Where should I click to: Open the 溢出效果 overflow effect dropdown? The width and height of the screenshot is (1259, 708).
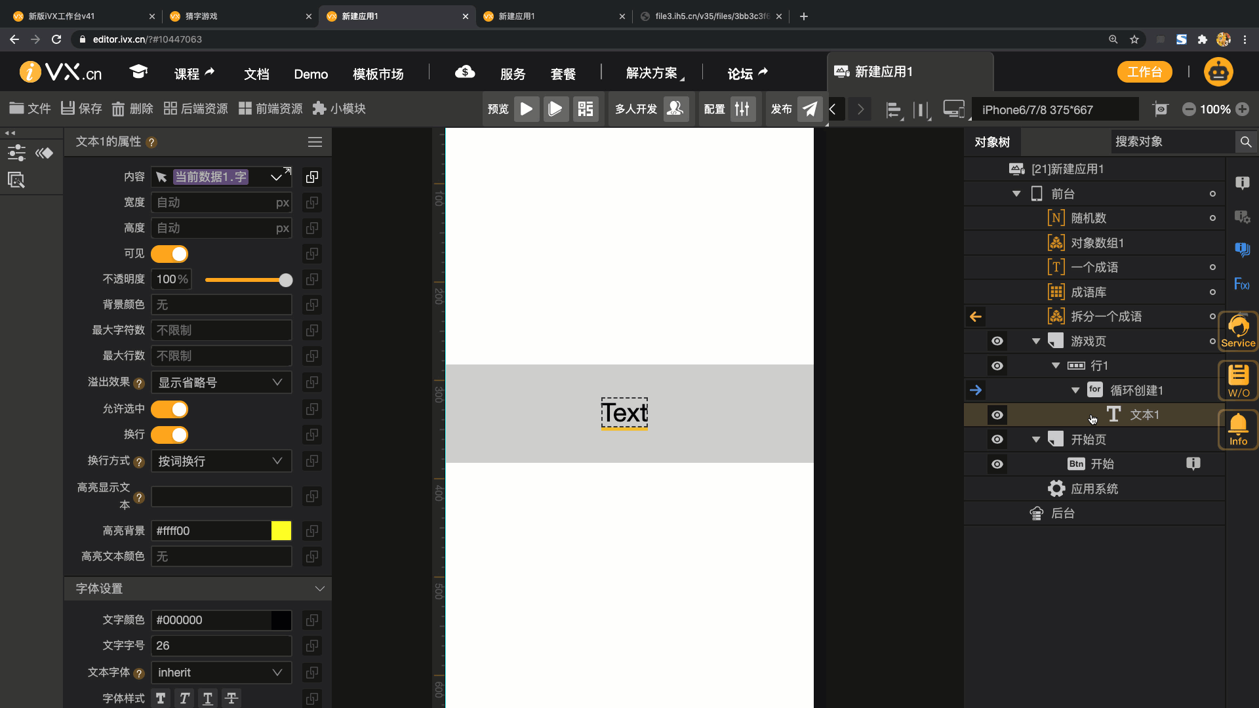tap(221, 382)
